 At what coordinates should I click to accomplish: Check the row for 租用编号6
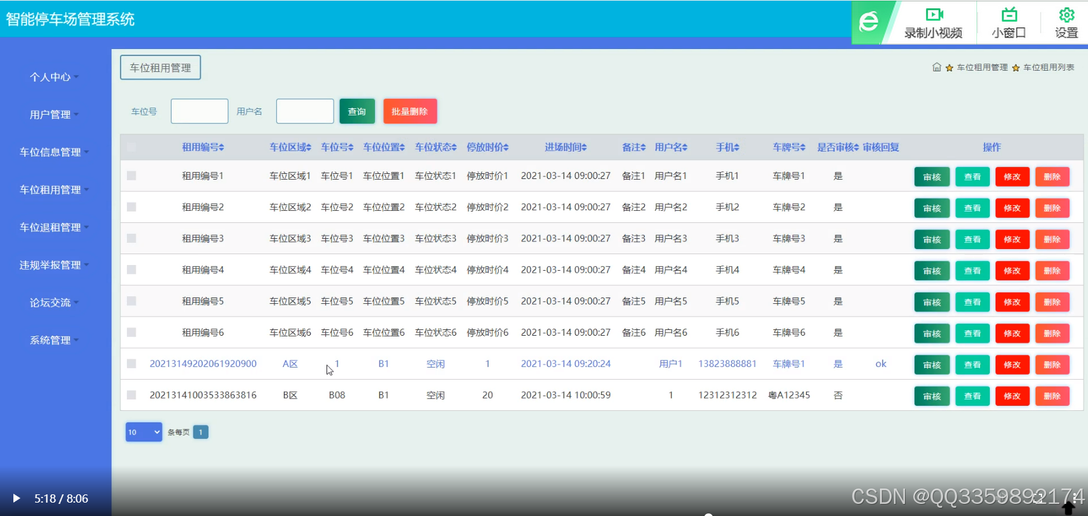coord(131,332)
